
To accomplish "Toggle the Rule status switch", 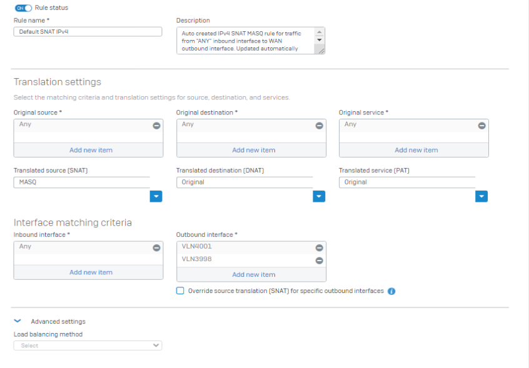I will click(x=23, y=7).
